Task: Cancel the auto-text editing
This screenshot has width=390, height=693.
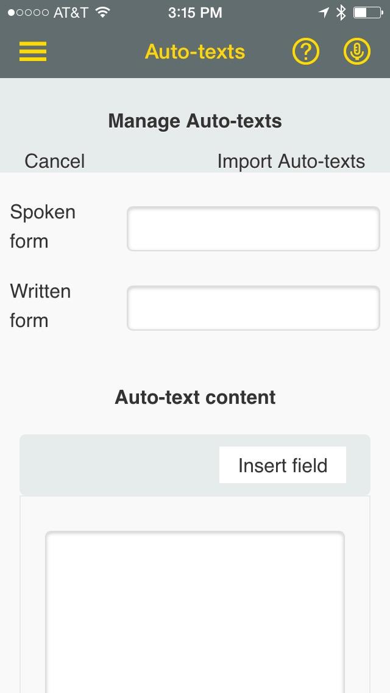Action: 54,161
